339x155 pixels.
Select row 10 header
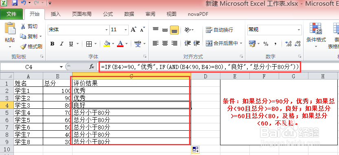pos(7,149)
